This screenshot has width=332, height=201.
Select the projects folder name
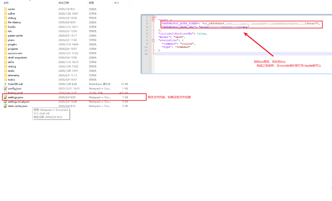click(x=13, y=49)
